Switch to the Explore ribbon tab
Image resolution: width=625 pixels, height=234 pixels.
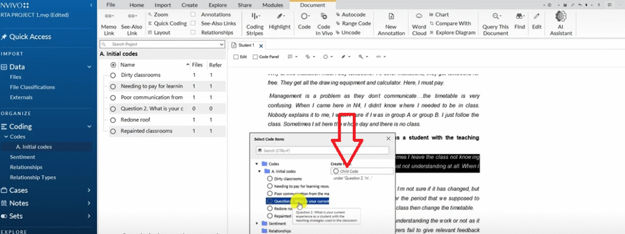click(x=218, y=5)
